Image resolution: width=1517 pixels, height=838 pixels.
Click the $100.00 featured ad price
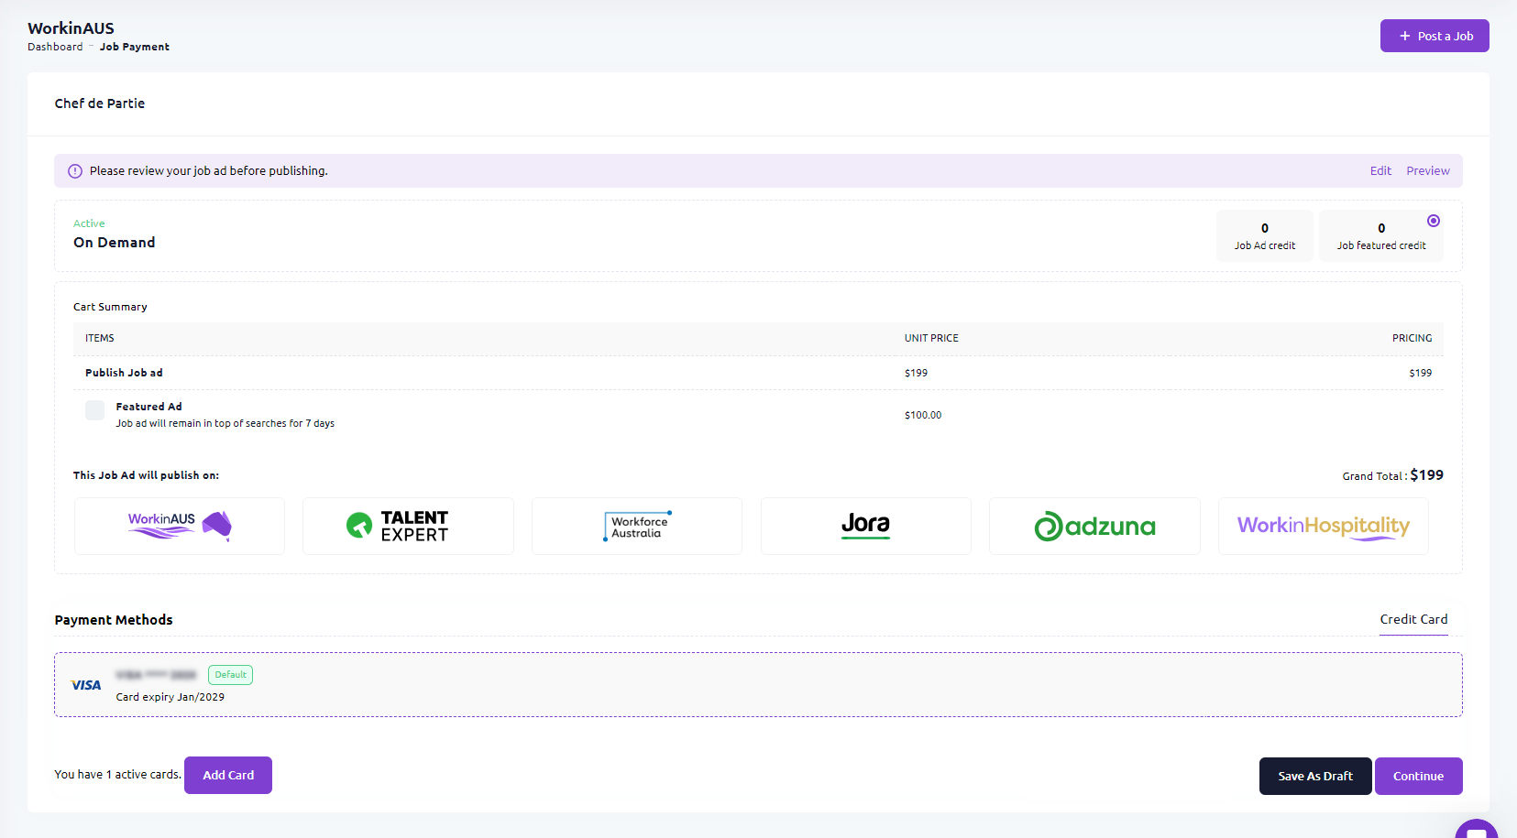923,415
